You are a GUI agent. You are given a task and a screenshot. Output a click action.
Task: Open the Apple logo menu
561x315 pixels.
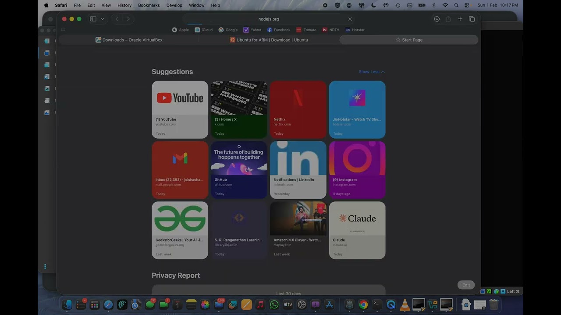coord(46,5)
